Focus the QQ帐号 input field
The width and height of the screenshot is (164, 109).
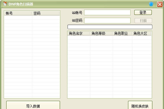pyautogui.click(x=107, y=12)
